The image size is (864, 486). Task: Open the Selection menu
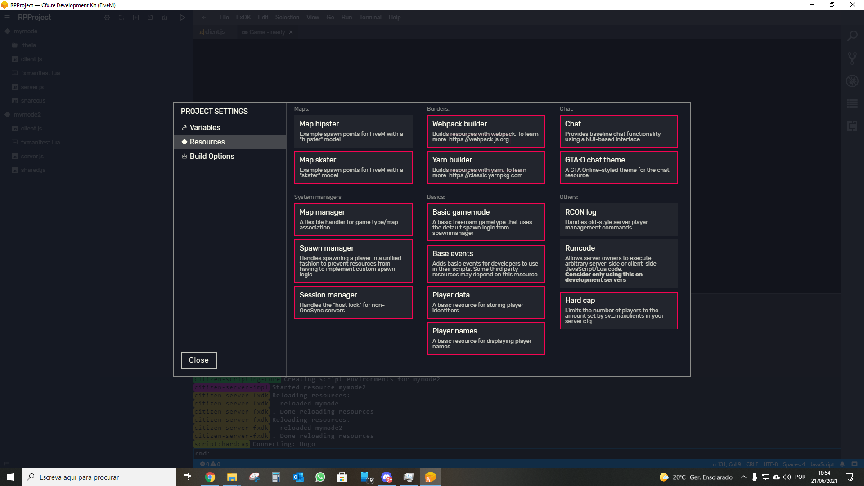(287, 18)
